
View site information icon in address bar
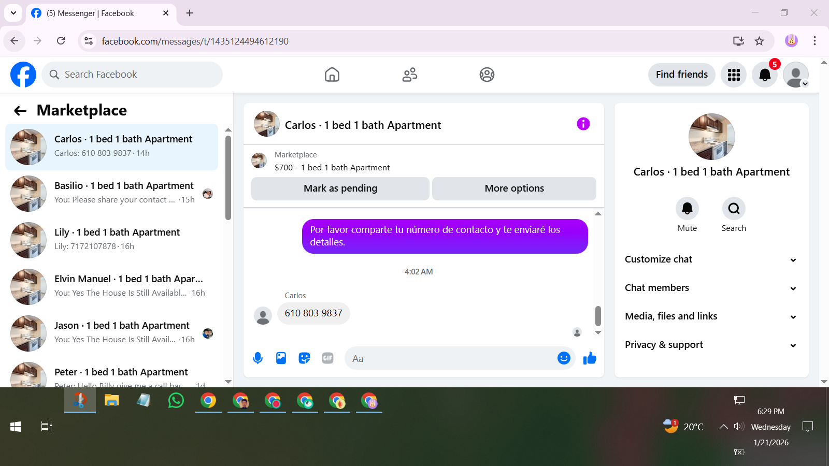[x=89, y=41]
